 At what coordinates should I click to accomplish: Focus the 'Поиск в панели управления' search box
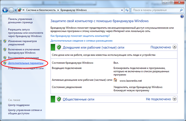(x=155, y=10)
